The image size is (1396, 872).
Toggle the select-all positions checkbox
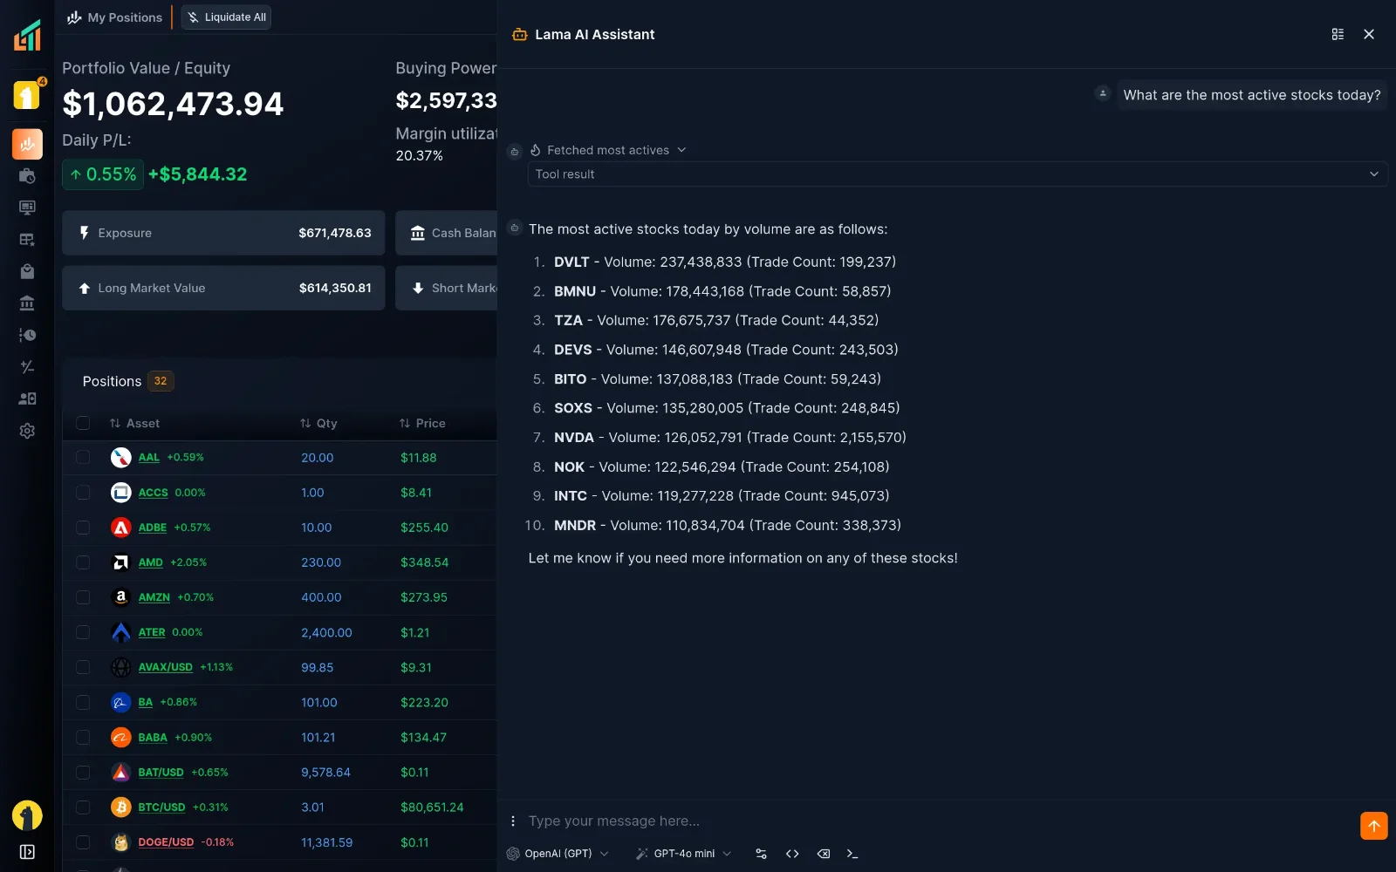click(x=83, y=423)
